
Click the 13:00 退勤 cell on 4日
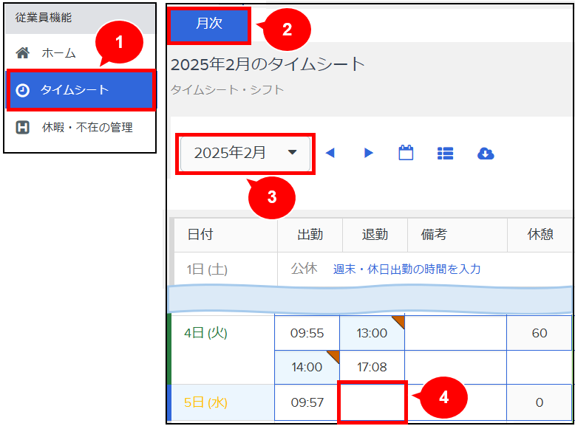pyautogui.click(x=372, y=333)
